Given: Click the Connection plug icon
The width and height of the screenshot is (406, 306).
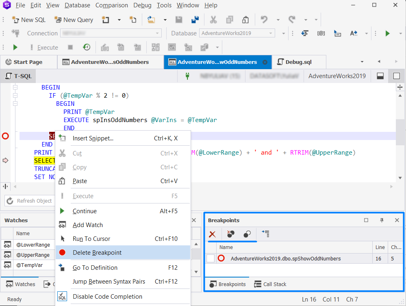Looking at the screenshot, I should point(15,33).
